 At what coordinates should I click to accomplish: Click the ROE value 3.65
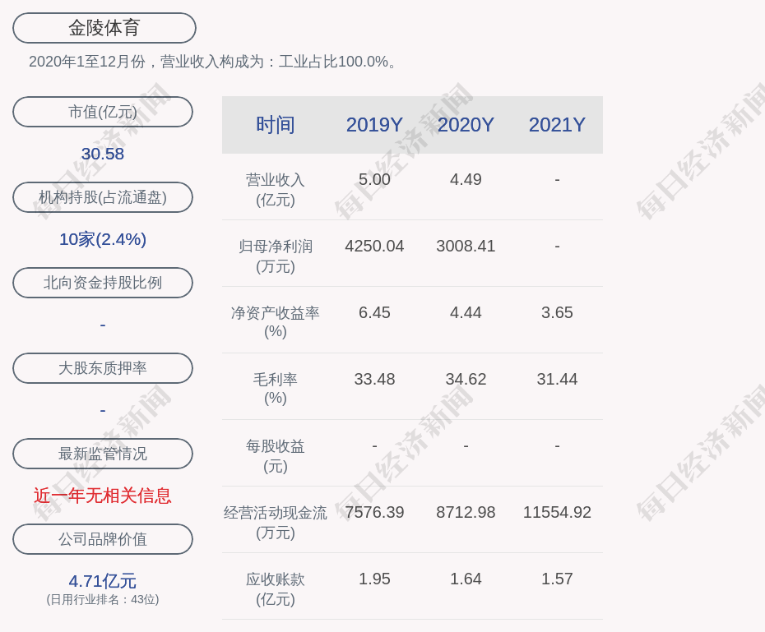click(557, 312)
